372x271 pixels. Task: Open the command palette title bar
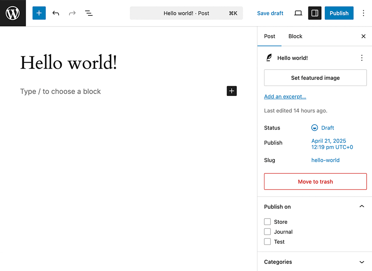tap(186, 13)
